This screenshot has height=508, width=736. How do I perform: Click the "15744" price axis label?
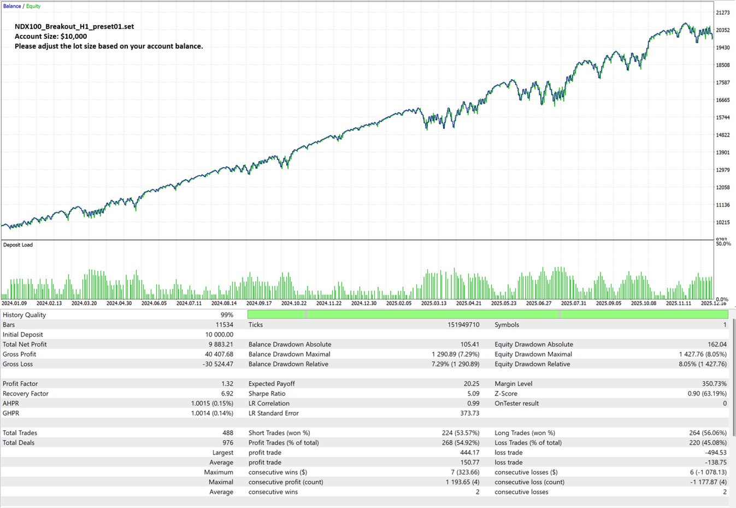tap(723, 117)
